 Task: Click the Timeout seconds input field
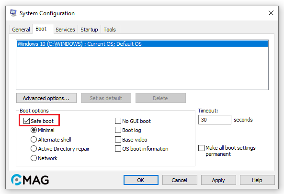click(215, 120)
